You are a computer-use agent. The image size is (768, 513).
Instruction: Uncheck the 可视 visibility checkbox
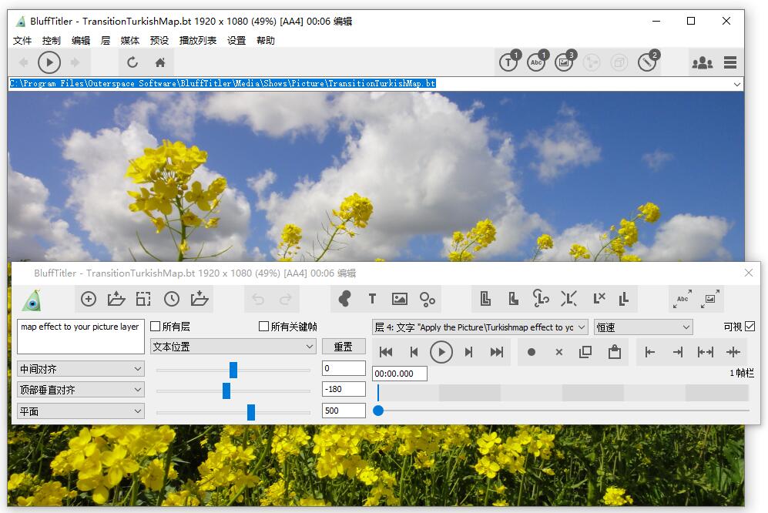751,326
